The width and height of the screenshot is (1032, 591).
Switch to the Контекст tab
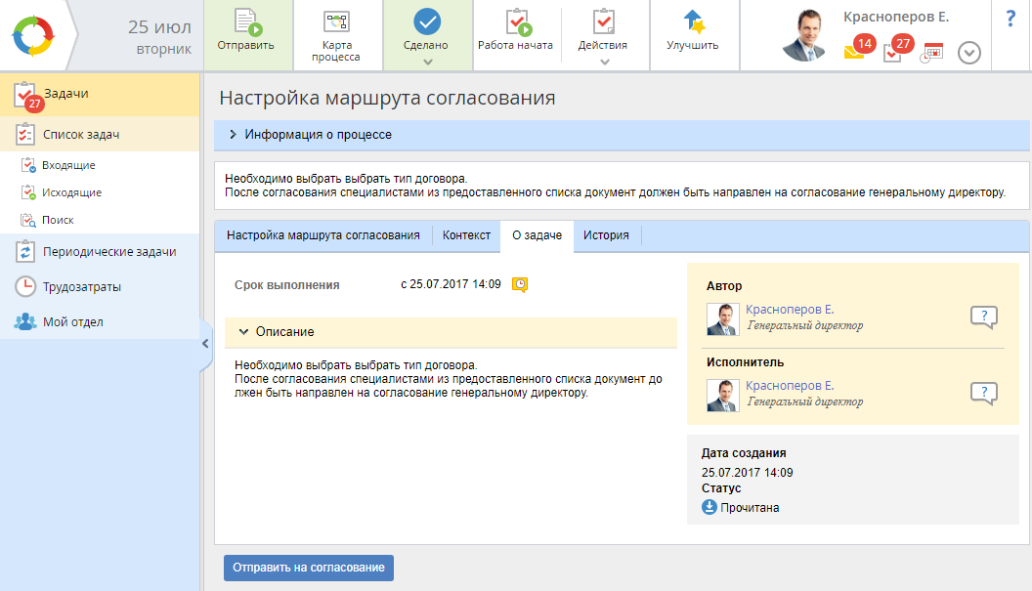click(466, 235)
